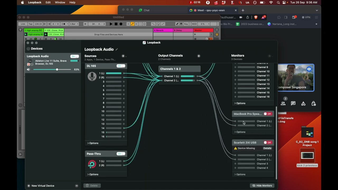Open Brave extensions puzzle icon
Viewport: 338px width, 190px height.
279,17
